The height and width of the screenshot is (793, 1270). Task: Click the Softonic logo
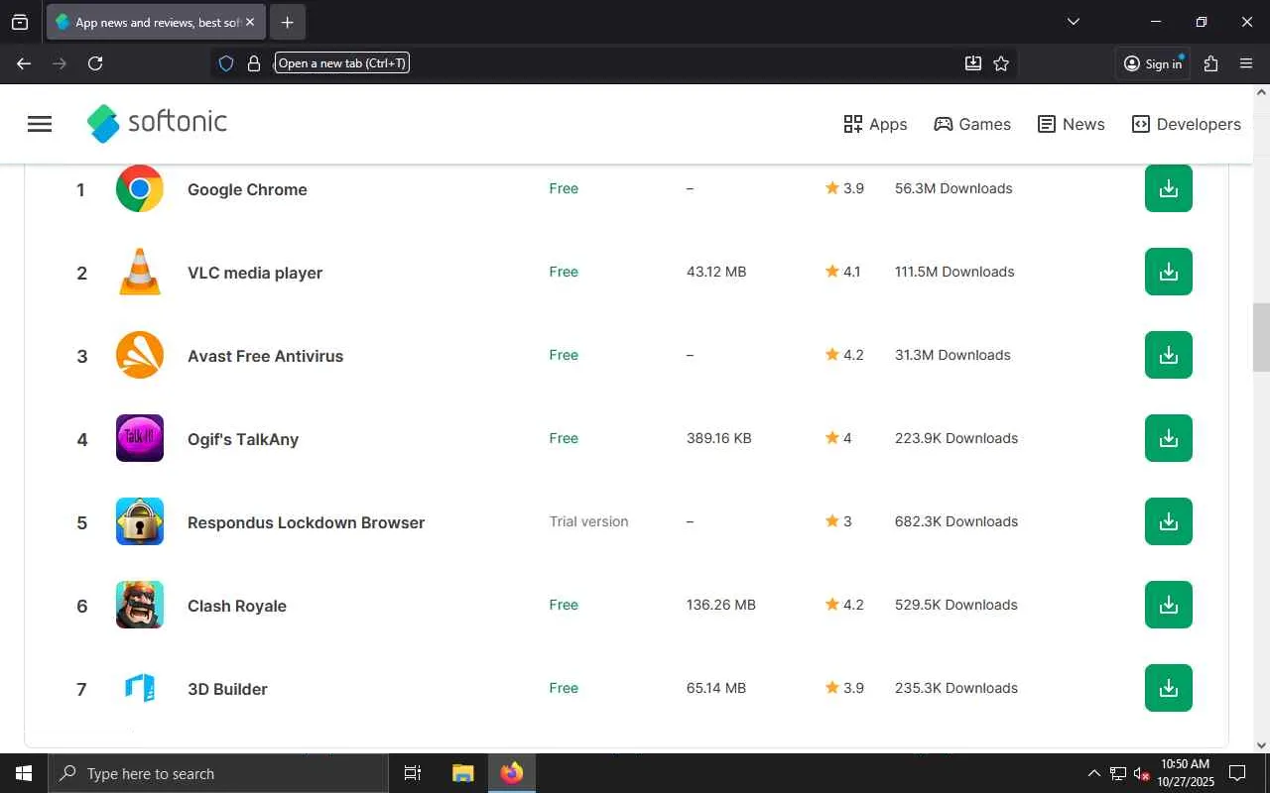point(157,123)
